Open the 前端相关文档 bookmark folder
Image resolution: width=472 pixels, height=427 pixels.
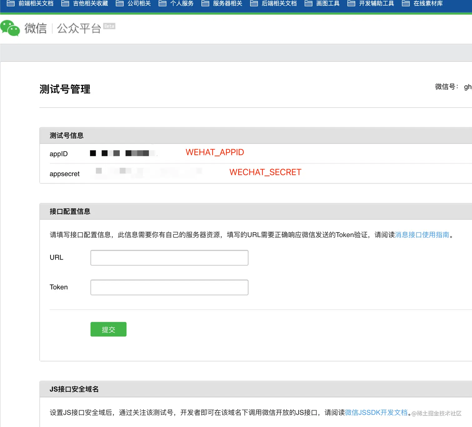pyautogui.click(x=30, y=3)
